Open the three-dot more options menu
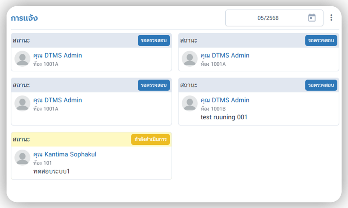348x208 pixels. [331, 18]
